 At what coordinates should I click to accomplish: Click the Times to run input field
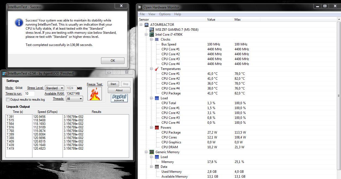pos(30,94)
